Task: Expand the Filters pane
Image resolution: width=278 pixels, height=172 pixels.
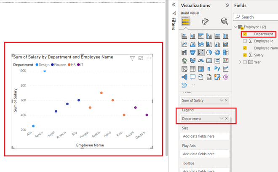Action: coord(174,5)
